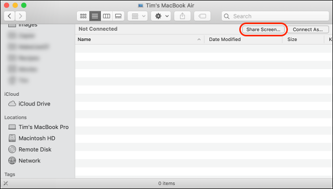Select Tim's MacBook Pro in sidebar

pos(44,127)
